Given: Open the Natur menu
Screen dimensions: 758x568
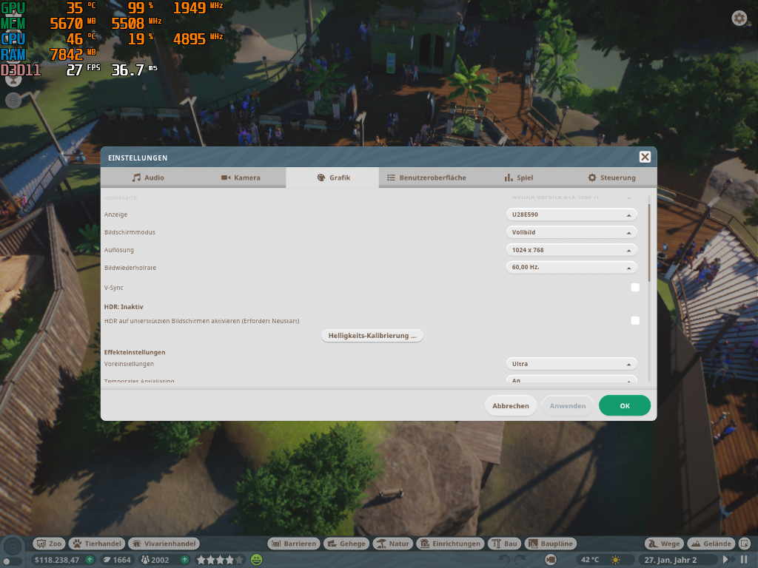Looking at the screenshot, I should click(x=393, y=544).
